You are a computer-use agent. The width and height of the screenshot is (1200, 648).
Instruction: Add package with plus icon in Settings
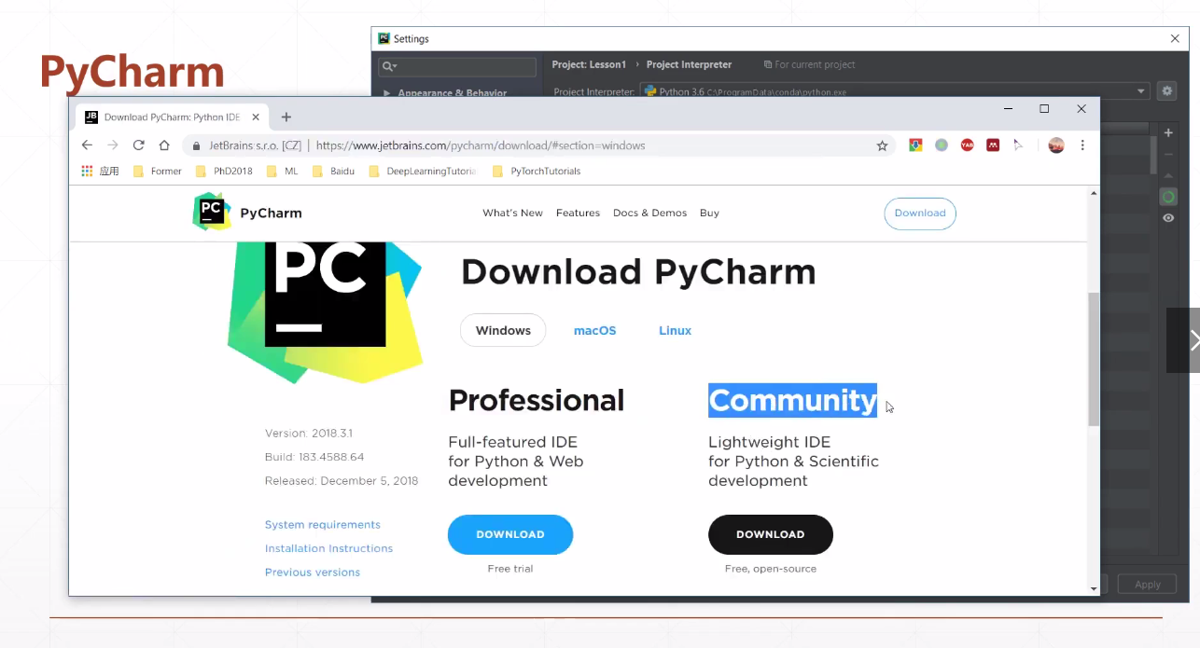click(1168, 133)
